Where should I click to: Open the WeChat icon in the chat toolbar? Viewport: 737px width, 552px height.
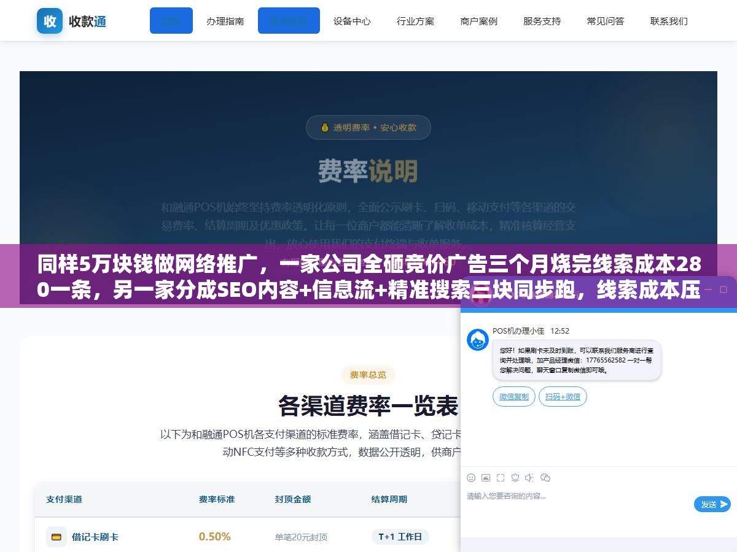545,478
